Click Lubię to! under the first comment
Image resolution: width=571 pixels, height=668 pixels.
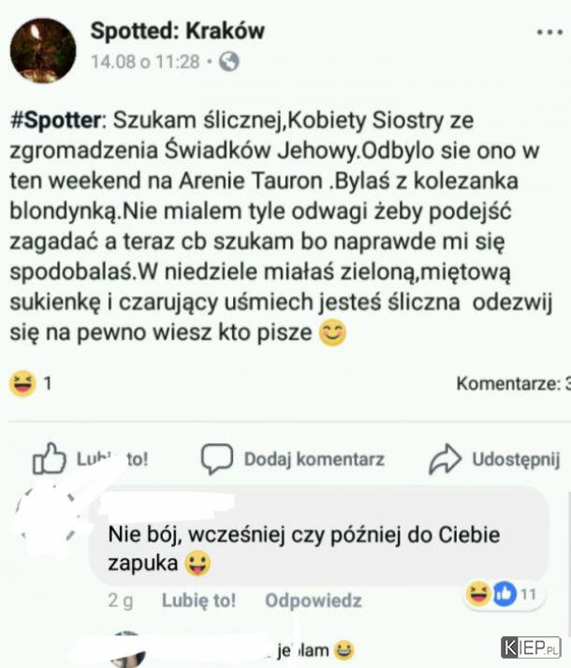pyautogui.click(x=198, y=601)
